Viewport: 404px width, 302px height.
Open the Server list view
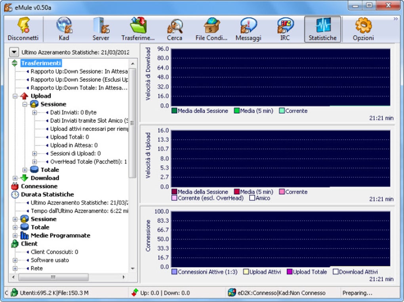(101, 29)
